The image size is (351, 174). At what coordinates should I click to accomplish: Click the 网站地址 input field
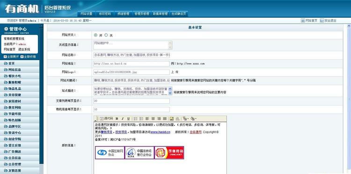132,63
